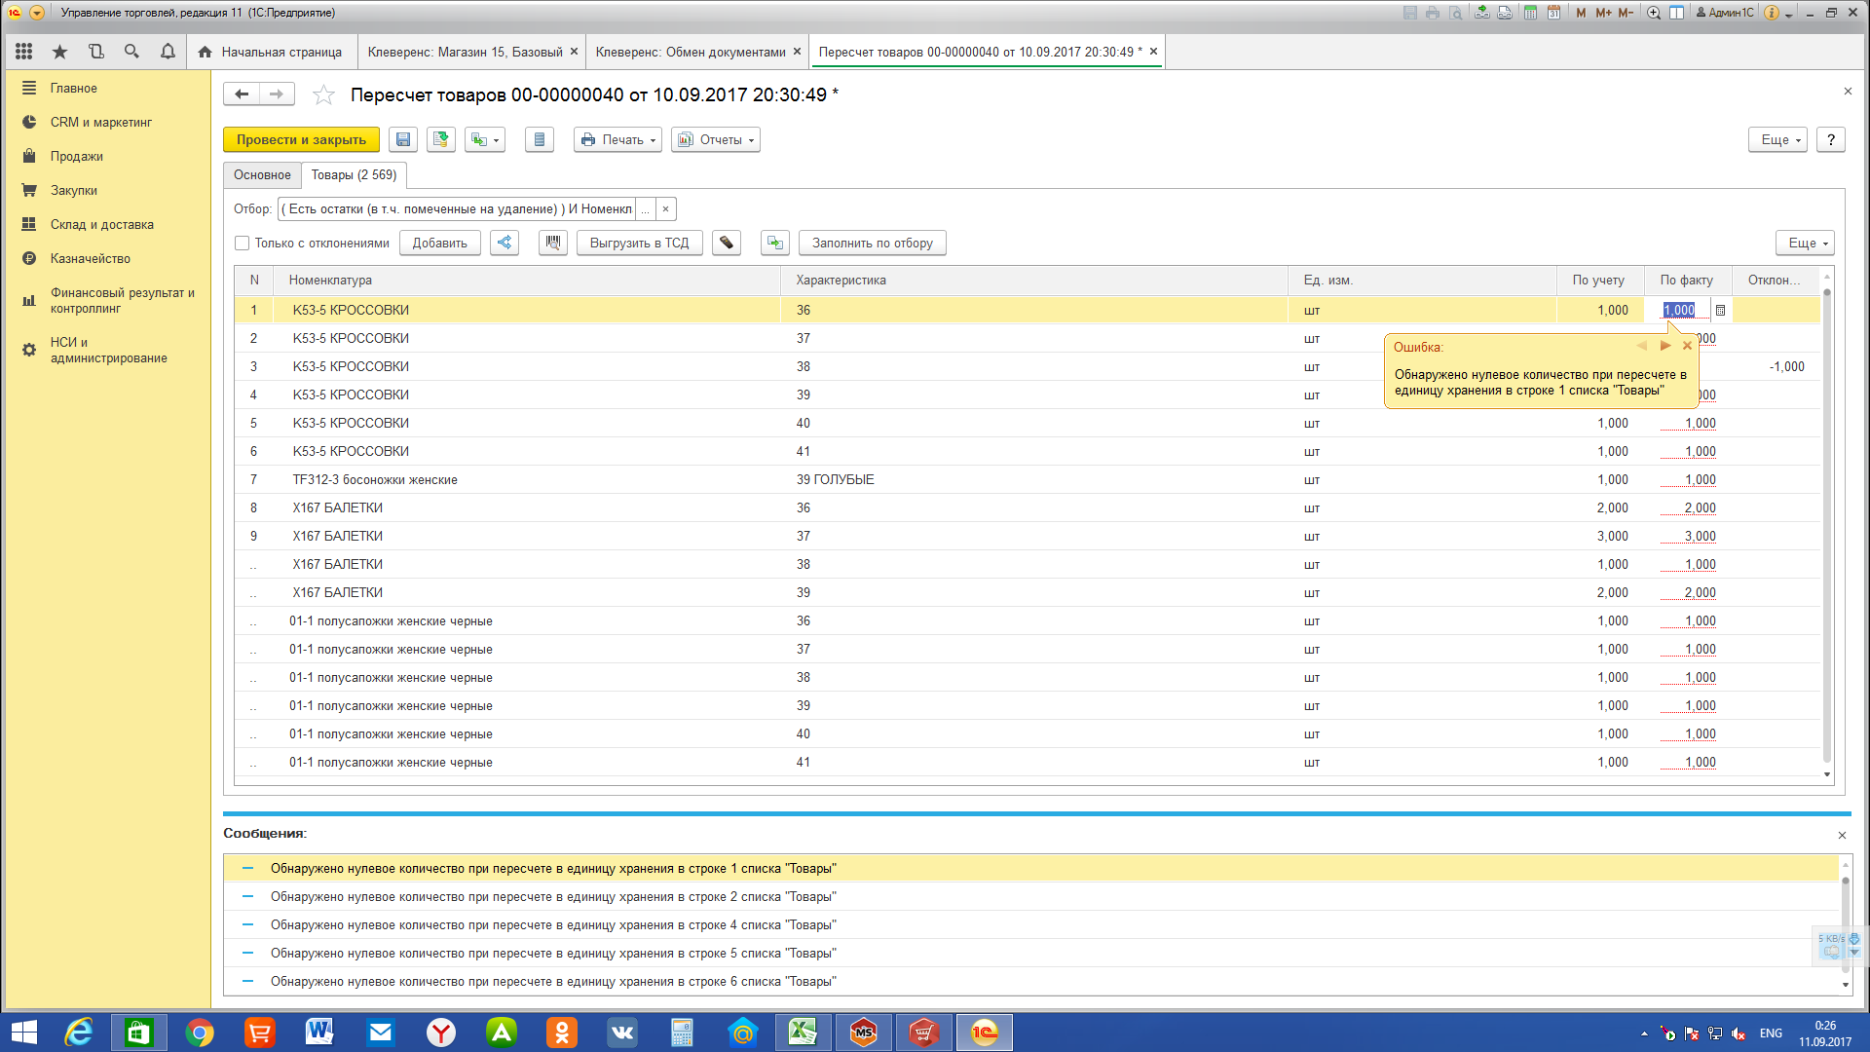Launch Google Chrome from taskbar

tap(199, 1033)
